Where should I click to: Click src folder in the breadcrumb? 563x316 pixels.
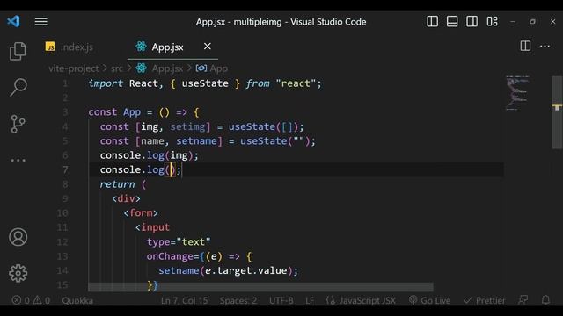117,68
